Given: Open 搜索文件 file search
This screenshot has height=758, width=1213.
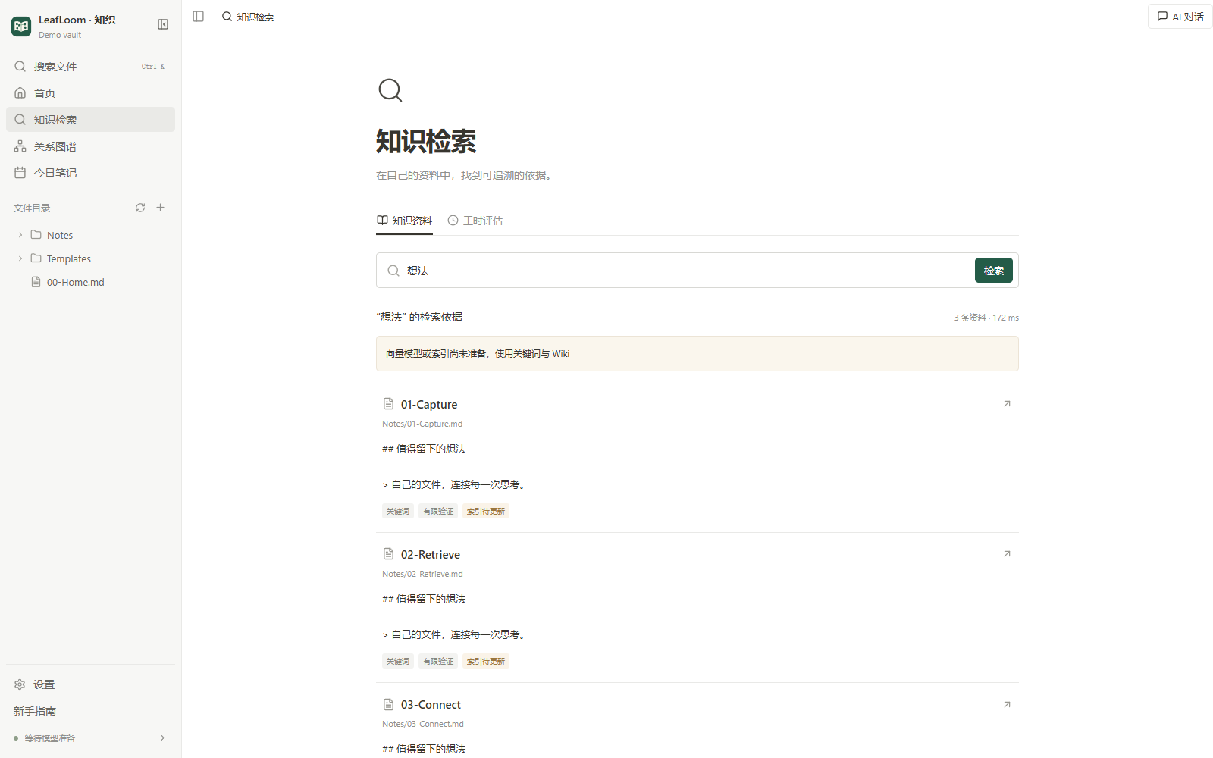Looking at the screenshot, I should point(90,67).
